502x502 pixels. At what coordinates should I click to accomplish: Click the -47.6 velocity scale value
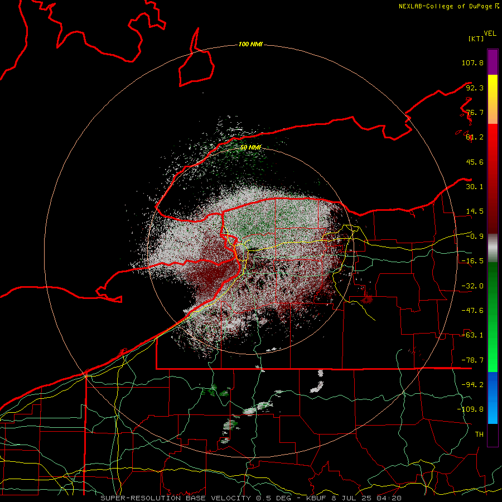(x=472, y=311)
